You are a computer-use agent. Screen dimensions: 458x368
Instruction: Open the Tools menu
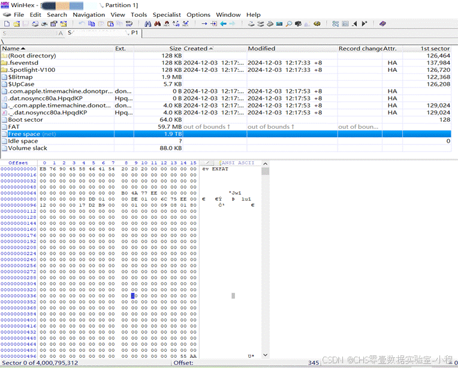(138, 14)
